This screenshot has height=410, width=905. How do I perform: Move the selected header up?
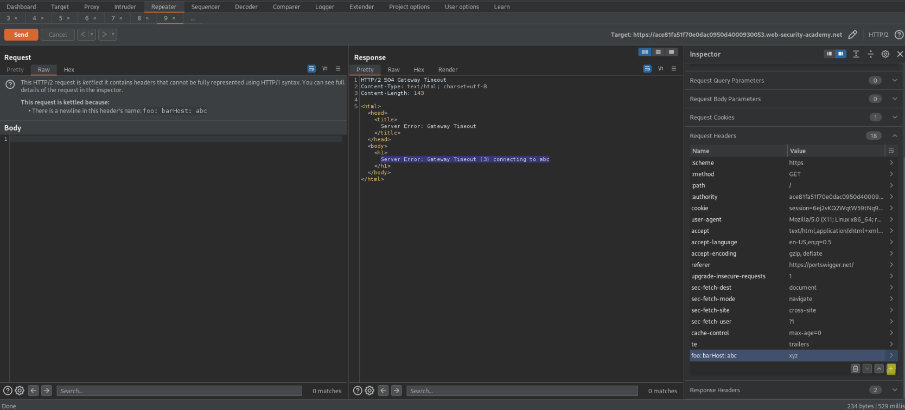[879, 369]
